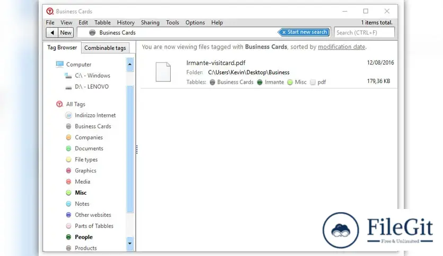Image resolution: width=443 pixels, height=256 pixels.
Task: Click the back arrow button
Action: point(52,33)
